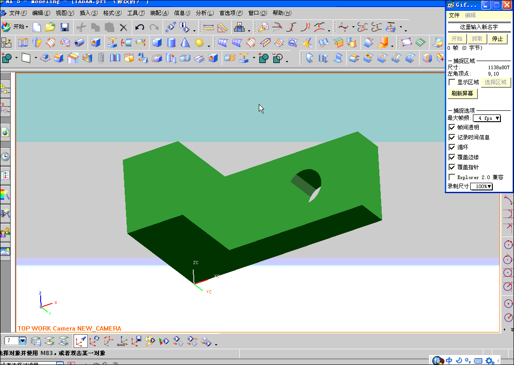Image resolution: width=514 pixels, height=365 pixels.
Task: Select the Block primitive icon
Action: pos(157,43)
